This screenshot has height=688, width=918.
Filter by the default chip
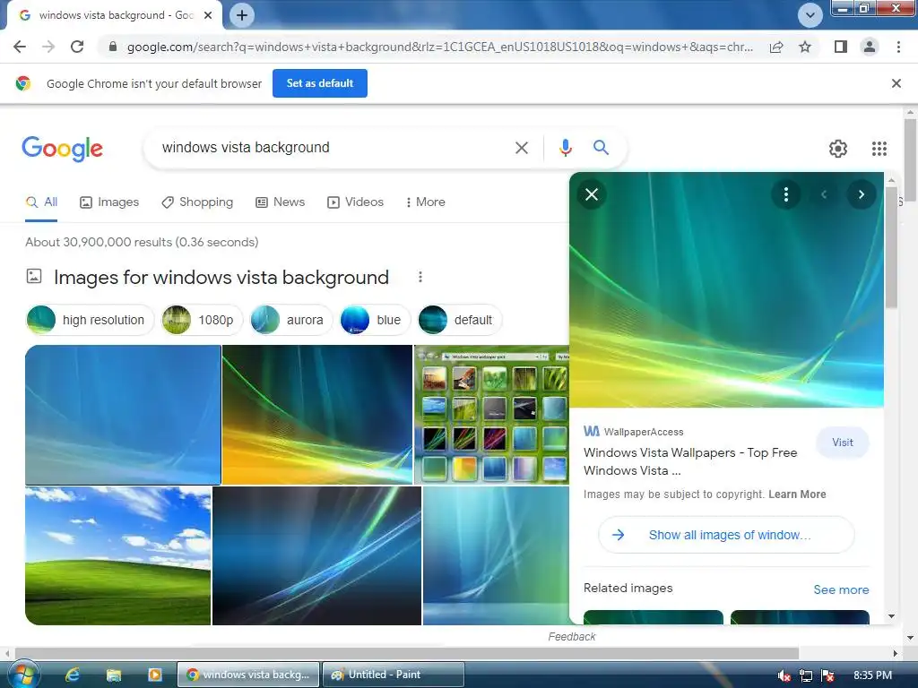point(460,320)
